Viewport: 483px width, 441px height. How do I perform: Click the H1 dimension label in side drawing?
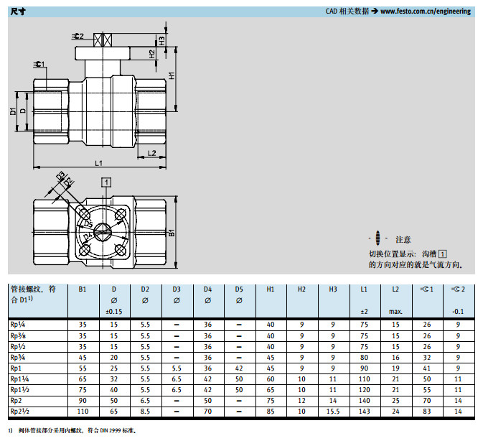pyautogui.click(x=172, y=75)
